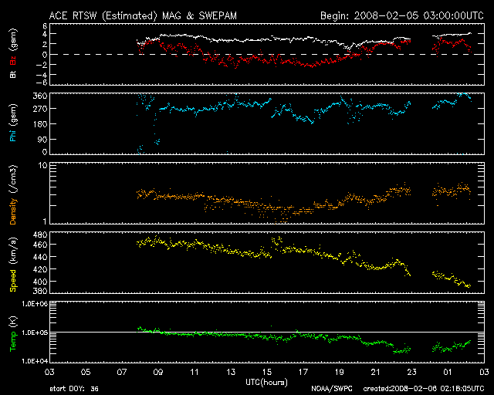Click the '180' value on Phi axis

[40, 124]
